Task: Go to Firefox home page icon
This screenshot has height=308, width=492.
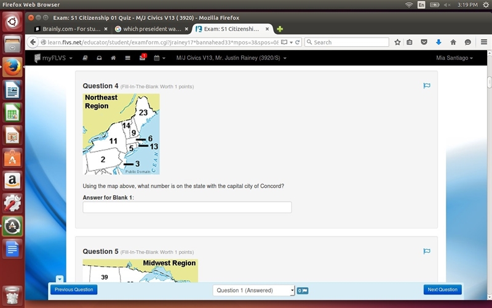Action: [453, 42]
